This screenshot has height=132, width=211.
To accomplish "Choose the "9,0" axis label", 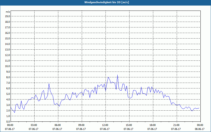I will (x=8, y=72).
